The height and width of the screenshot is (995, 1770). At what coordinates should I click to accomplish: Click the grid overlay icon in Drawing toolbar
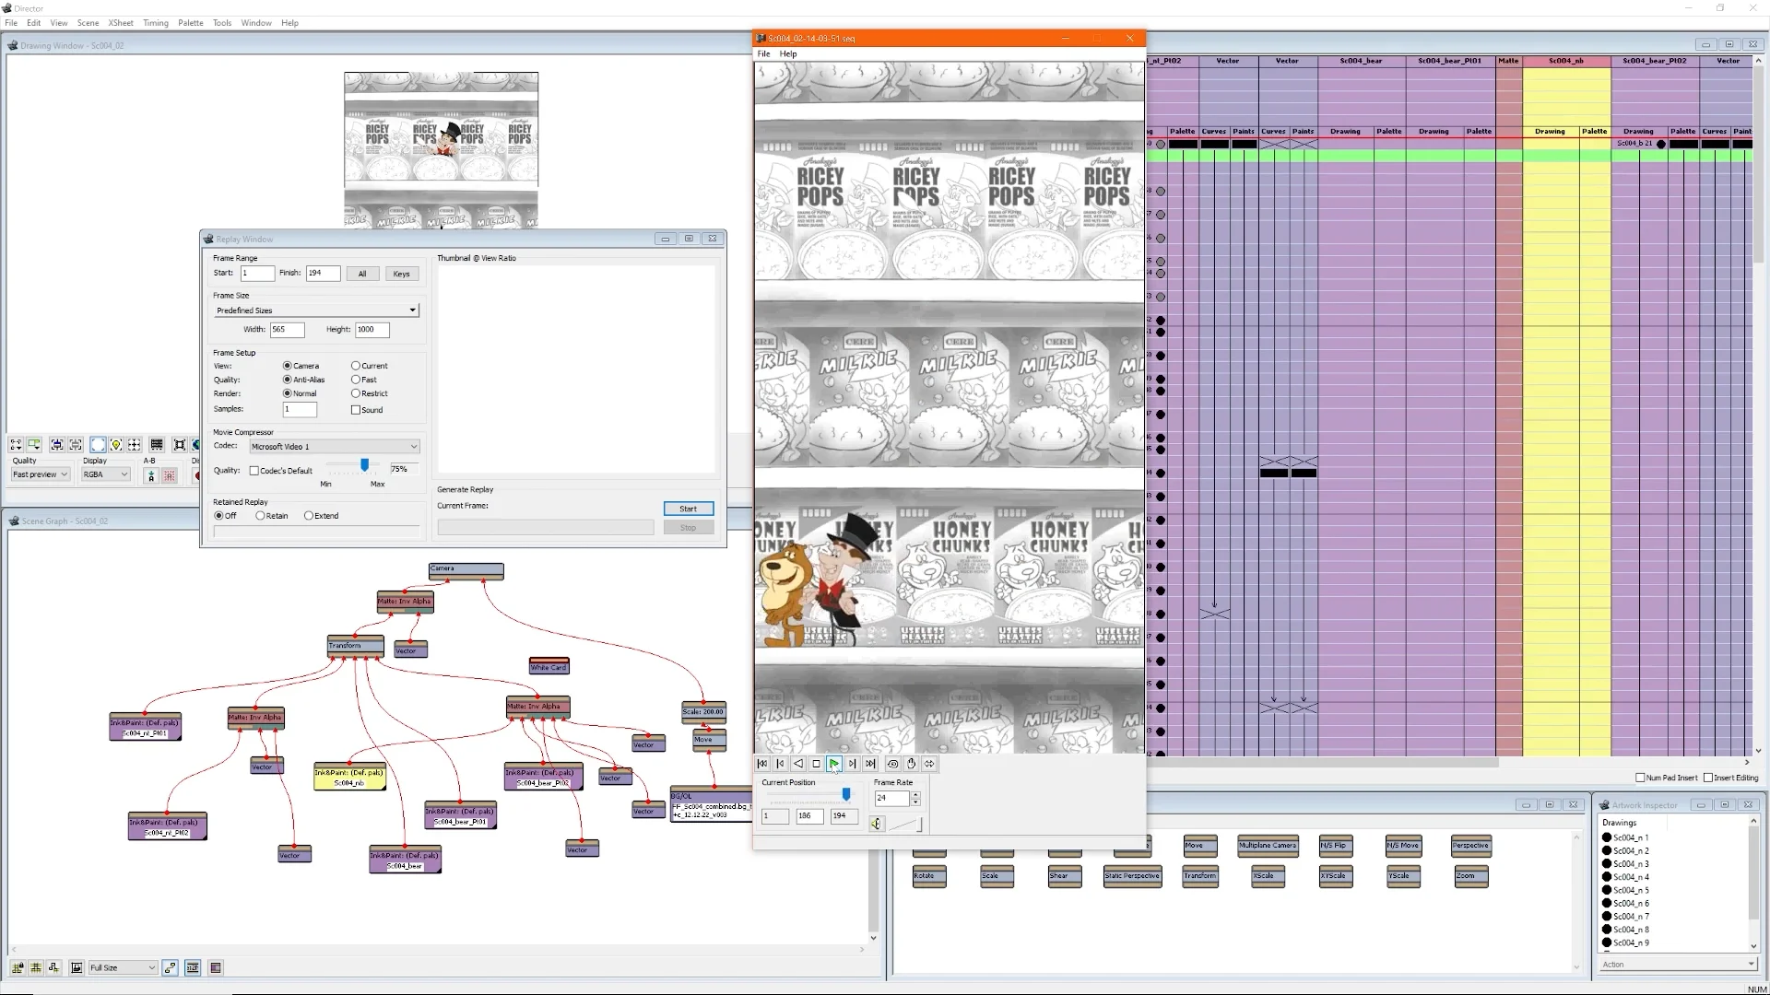coord(157,445)
